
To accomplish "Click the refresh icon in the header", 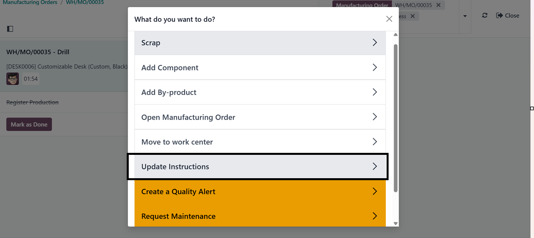I will pyautogui.click(x=485, y=15).
